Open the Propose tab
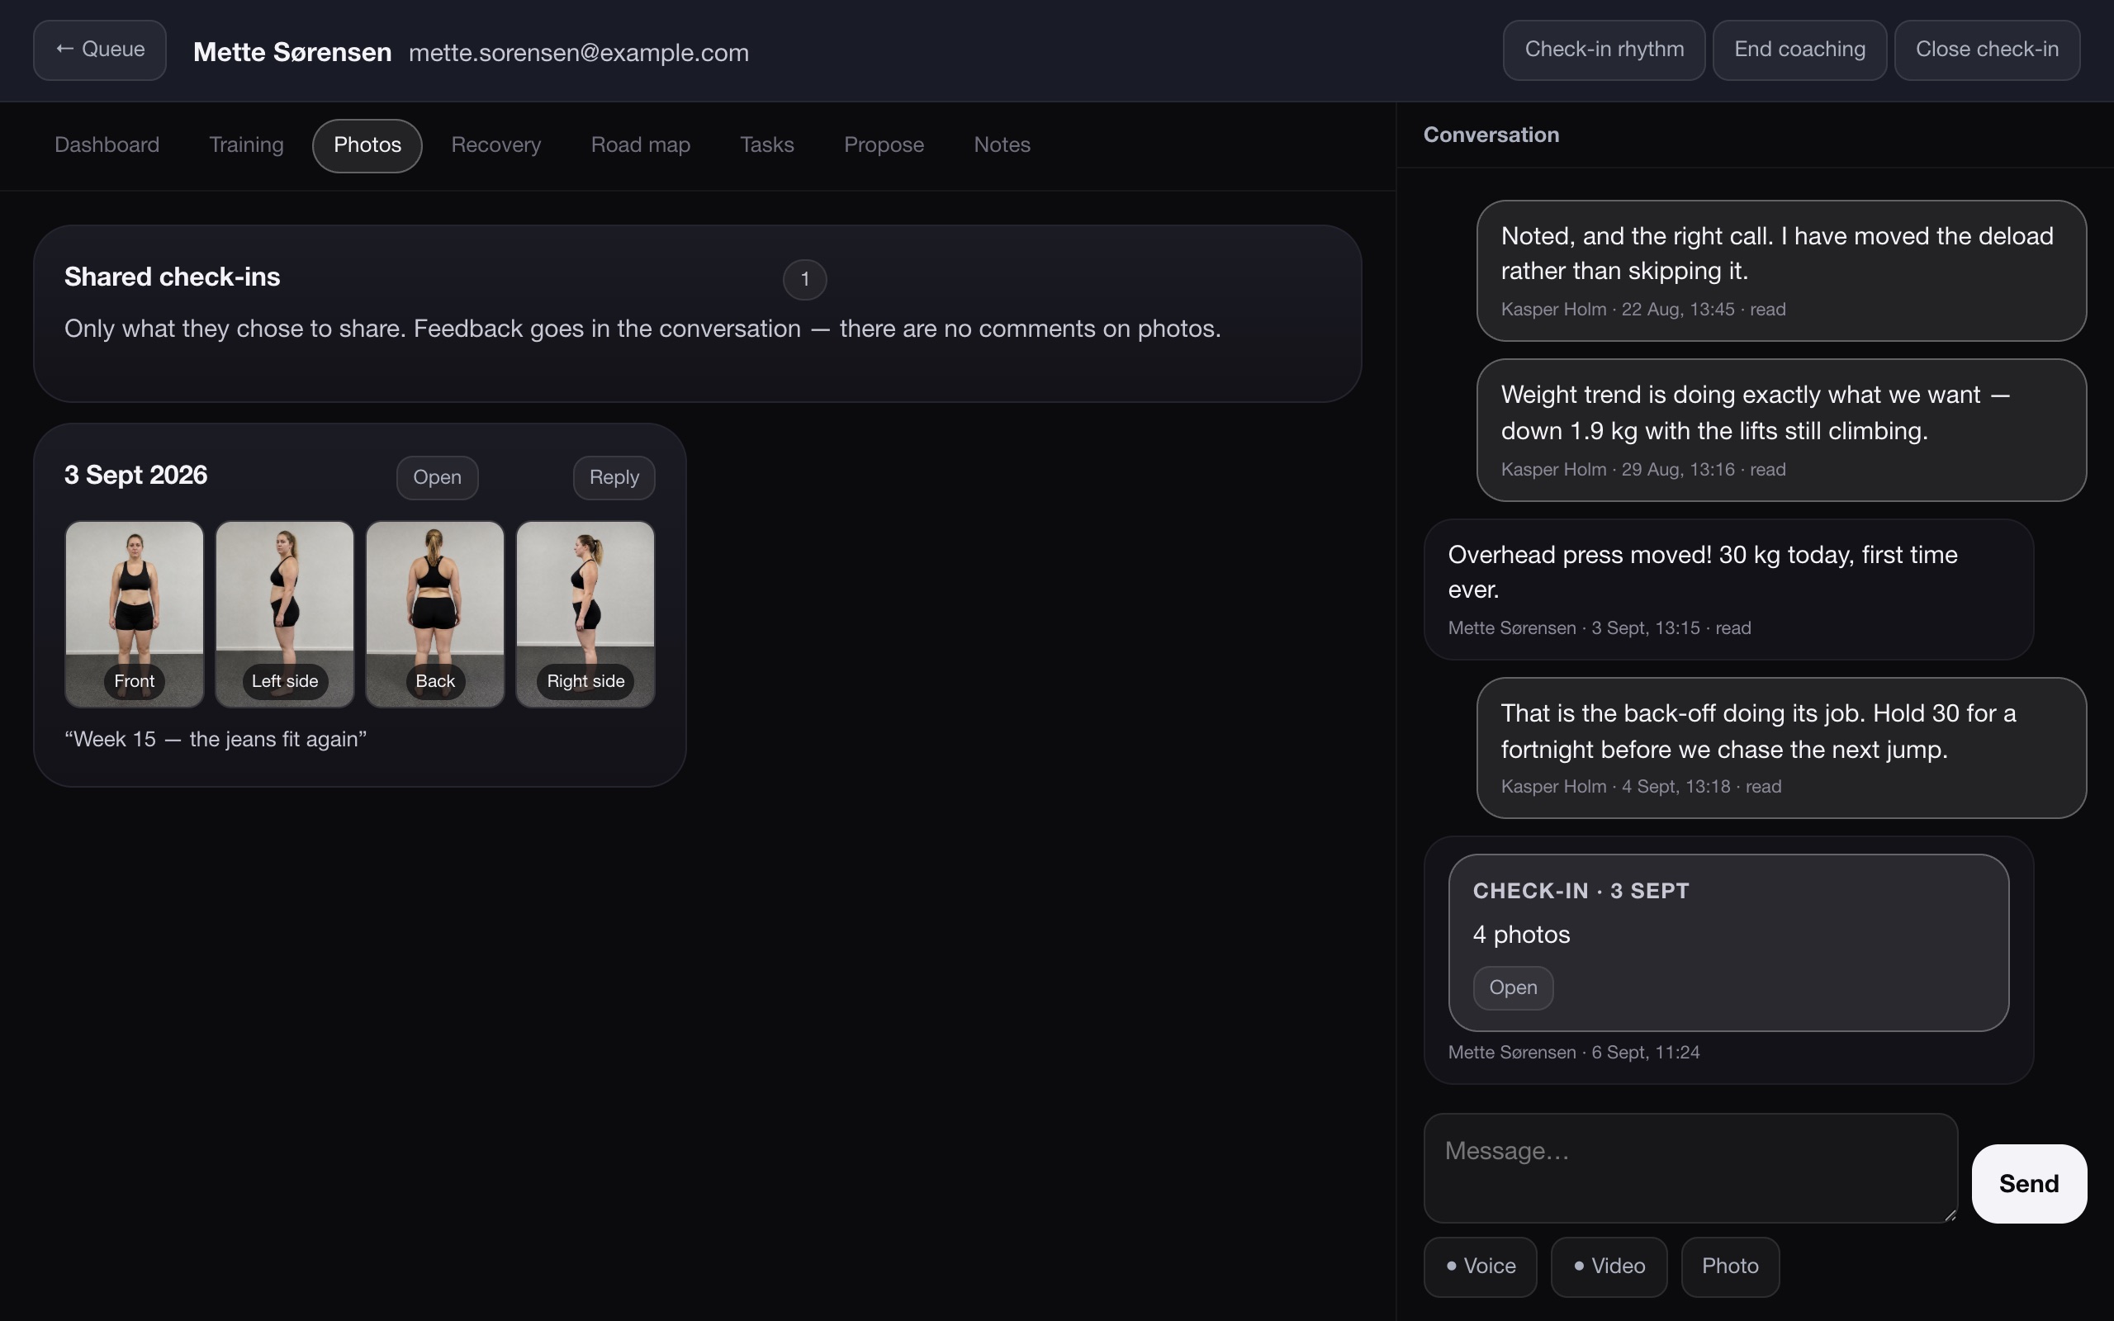The image size is (2114, 1321). tap(883, 145)
